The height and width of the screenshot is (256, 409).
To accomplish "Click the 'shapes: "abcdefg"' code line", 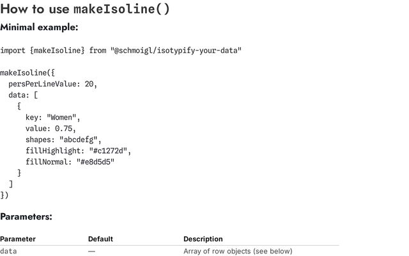I will click(x=63, y=140).
